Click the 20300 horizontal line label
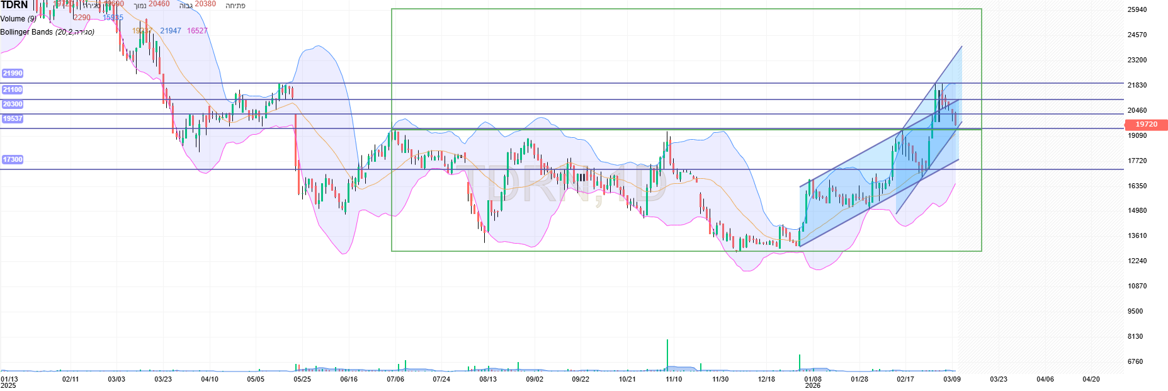Image resolution: width=1168 pixels, height=391 pixels. pos(13,105)
